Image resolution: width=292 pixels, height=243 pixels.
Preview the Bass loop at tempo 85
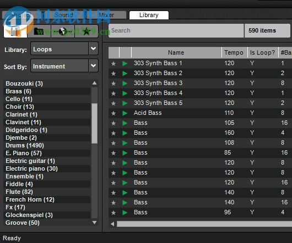pos(125,153)
